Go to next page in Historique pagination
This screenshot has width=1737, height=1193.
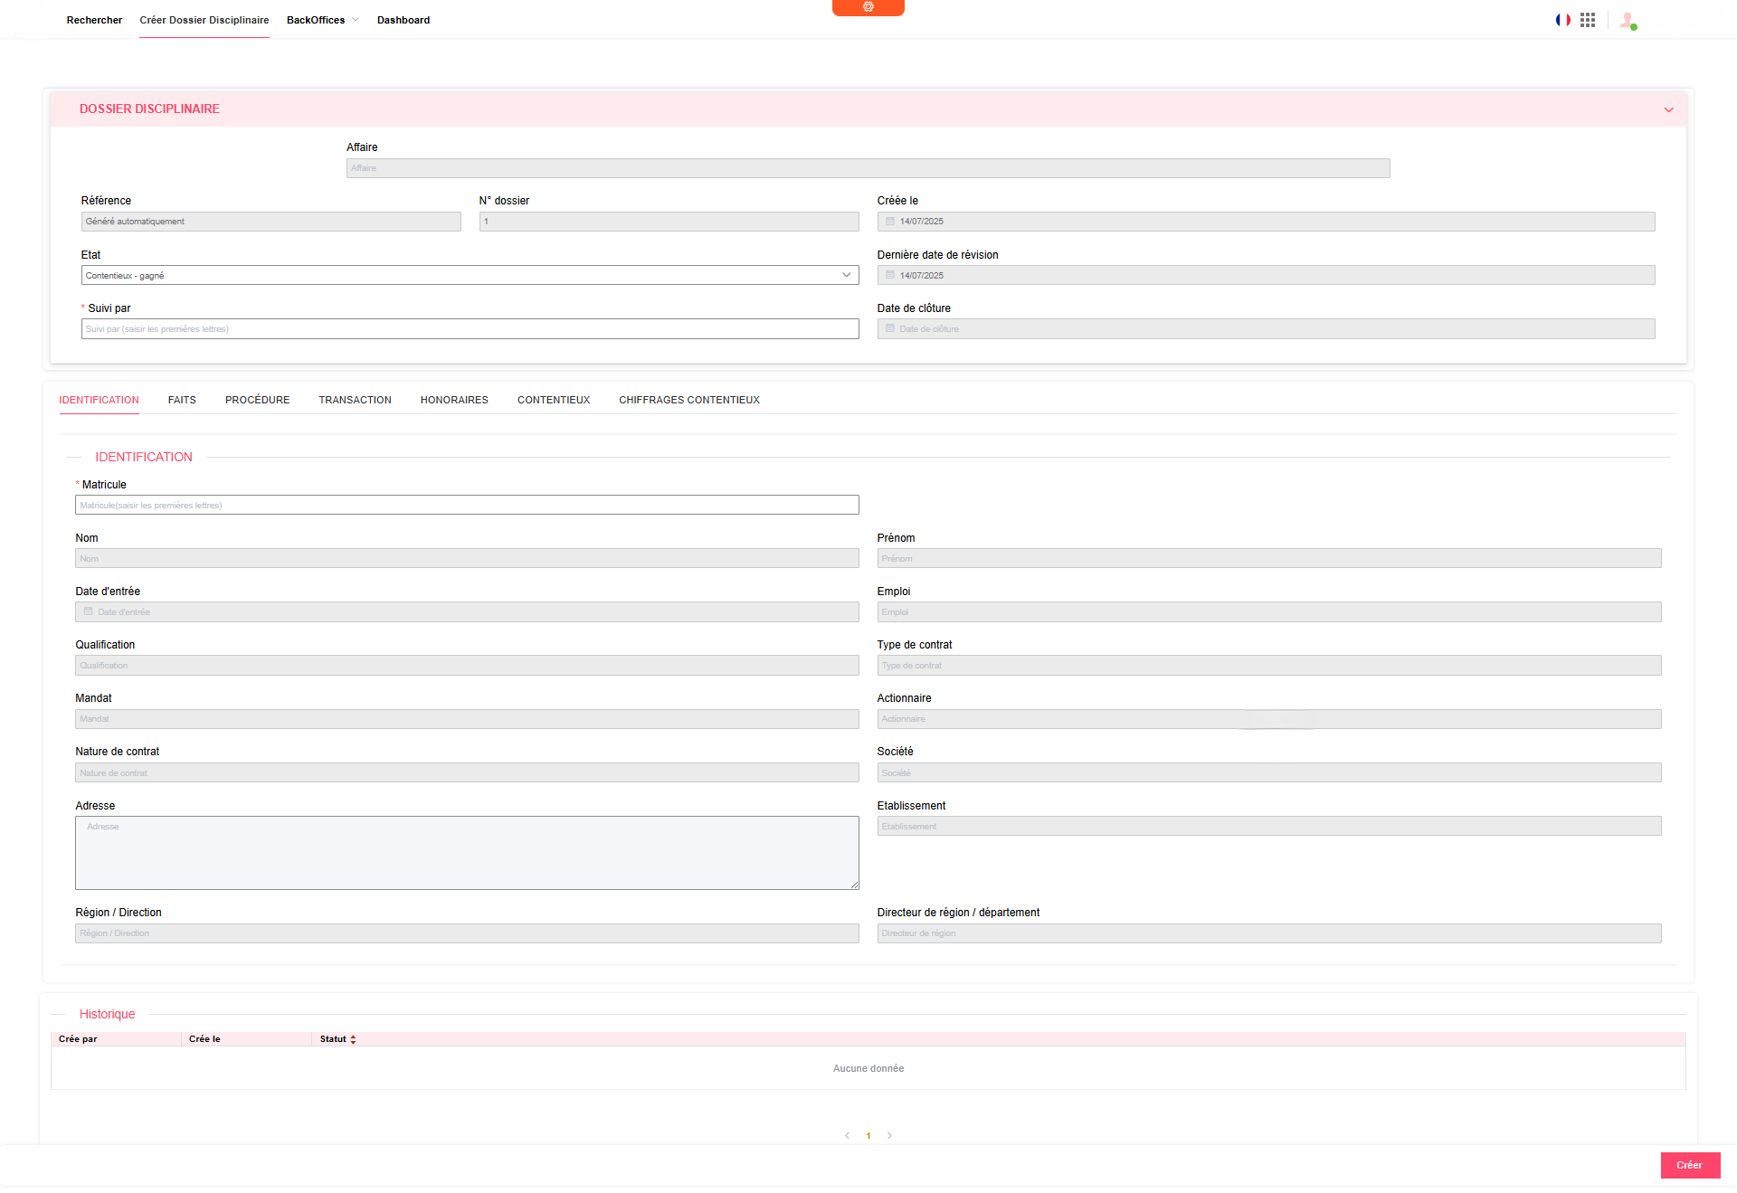click(x=889, y=1135)
